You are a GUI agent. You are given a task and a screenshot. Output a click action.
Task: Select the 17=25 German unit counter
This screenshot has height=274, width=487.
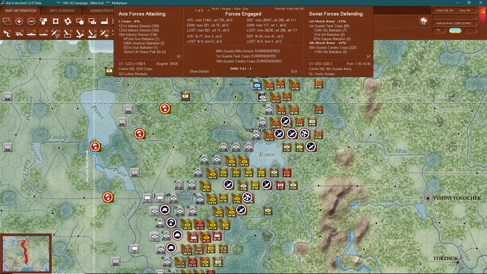point(179,185)
